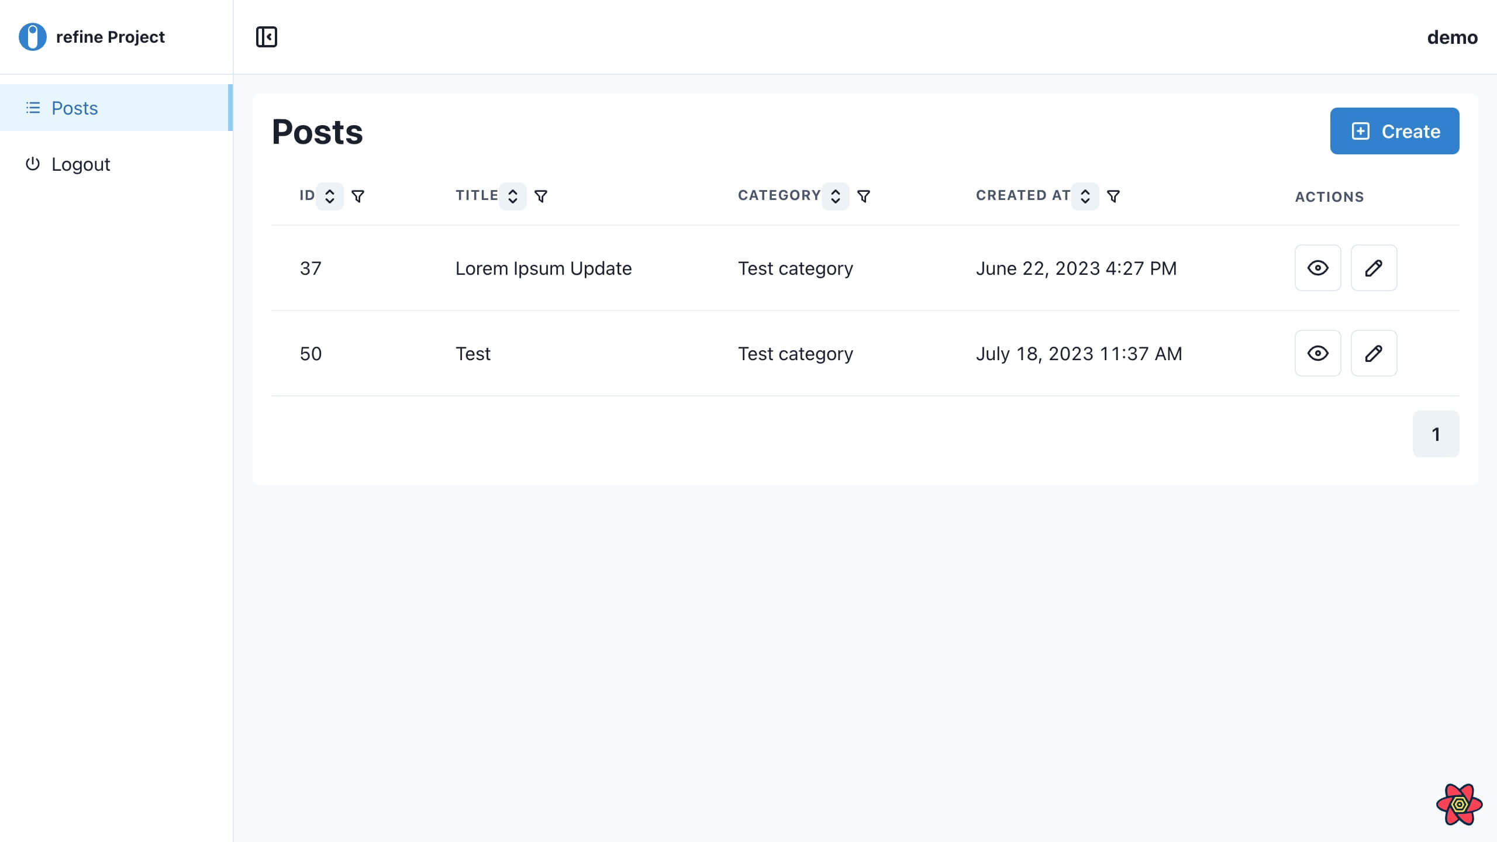
Task: Click the Posts menu icon
Action: tap(34, 108)
